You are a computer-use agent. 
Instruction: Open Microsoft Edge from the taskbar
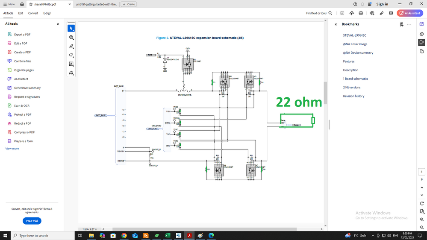(x=211, y=235)
